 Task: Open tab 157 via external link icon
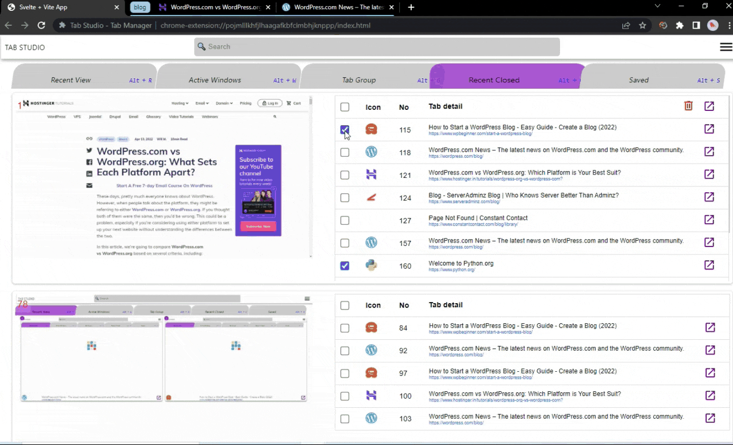[x=709, y=243]
